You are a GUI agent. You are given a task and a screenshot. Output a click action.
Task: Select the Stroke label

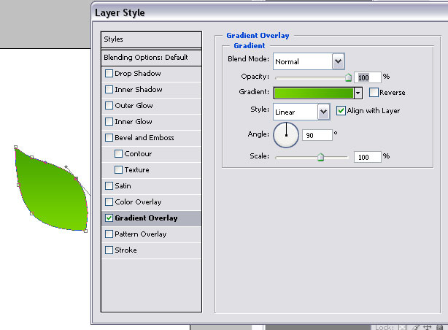tap(125, 250)
